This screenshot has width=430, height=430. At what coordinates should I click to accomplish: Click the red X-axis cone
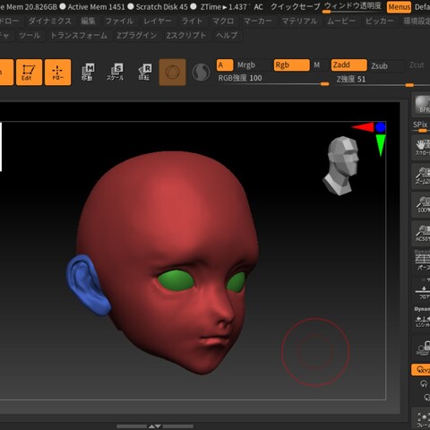363,127
